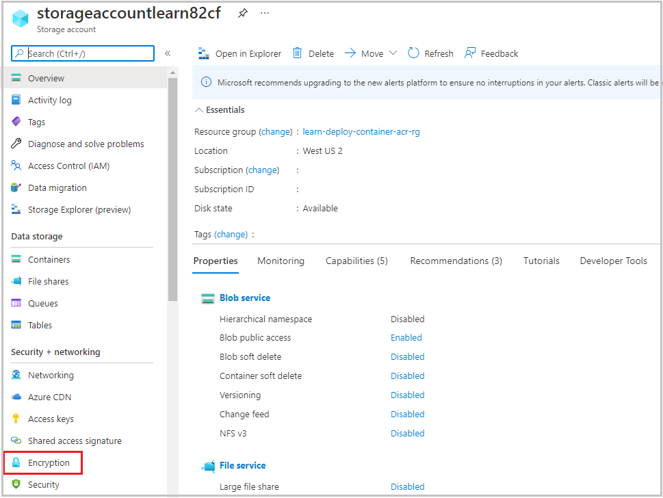
Task: Click the sidebar scroll up arrow
Action: [x=172, y=73]
